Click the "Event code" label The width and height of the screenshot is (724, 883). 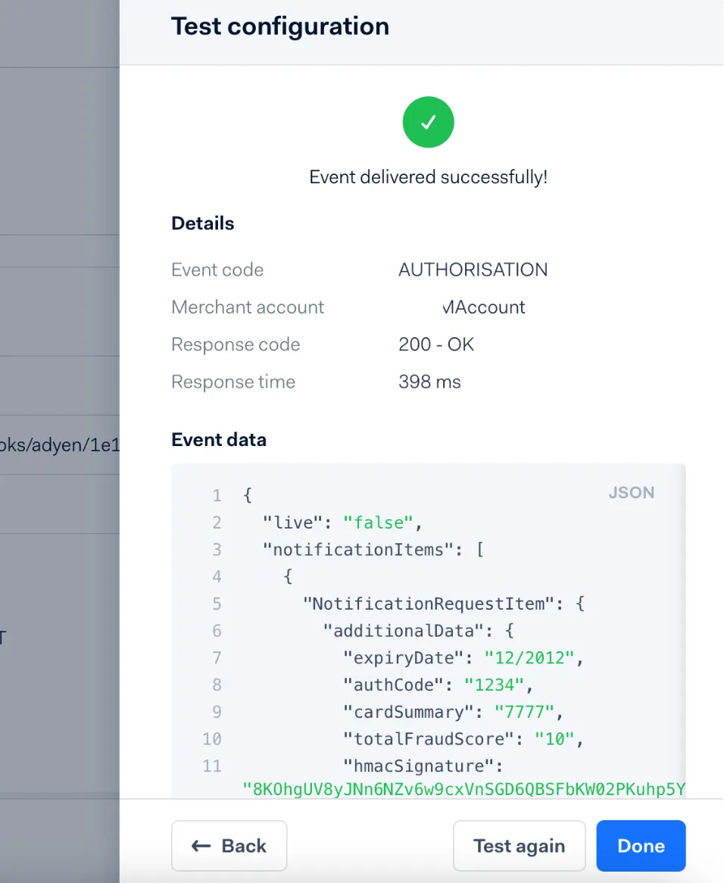[217, 270]
